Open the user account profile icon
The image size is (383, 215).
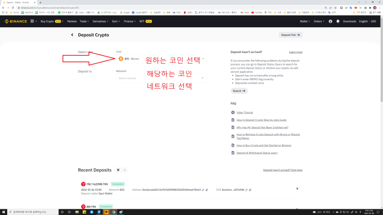tap(330, 21)
